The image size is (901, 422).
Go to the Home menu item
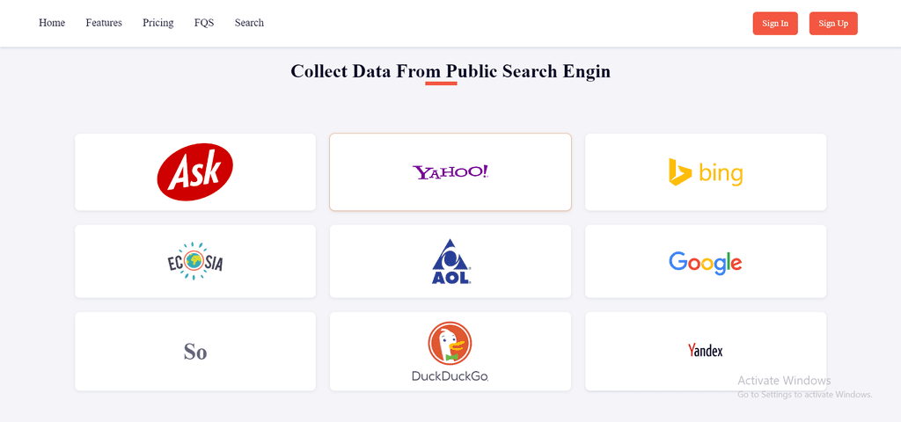coord(52,23)
